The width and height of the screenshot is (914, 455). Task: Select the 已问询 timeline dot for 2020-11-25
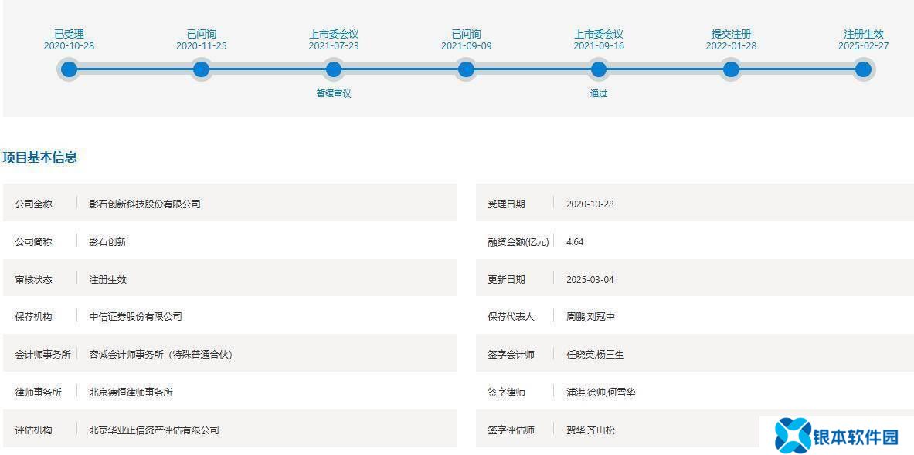(x=201, y=69)
